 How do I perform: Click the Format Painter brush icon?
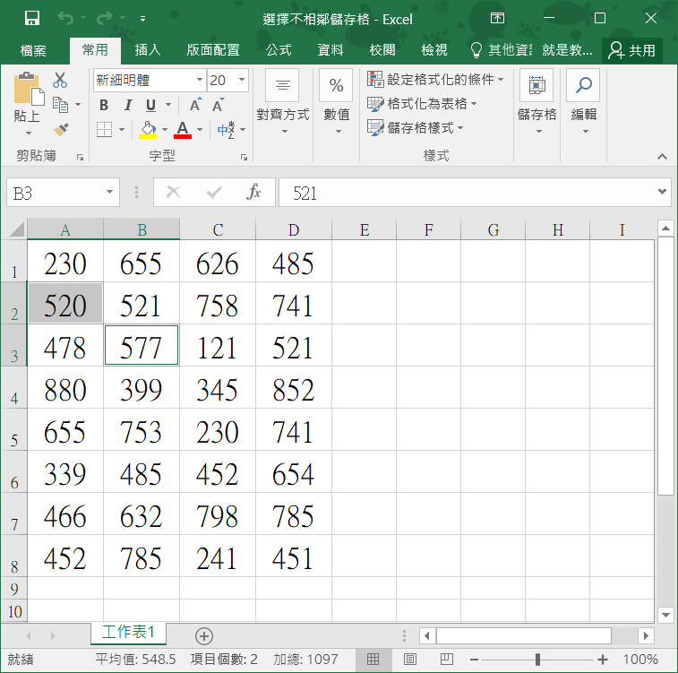[x=60, y=130]
